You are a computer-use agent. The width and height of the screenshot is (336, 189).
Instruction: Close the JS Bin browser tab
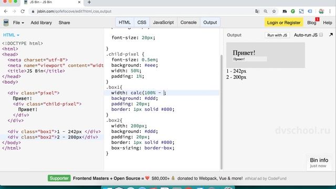(79, 2)
